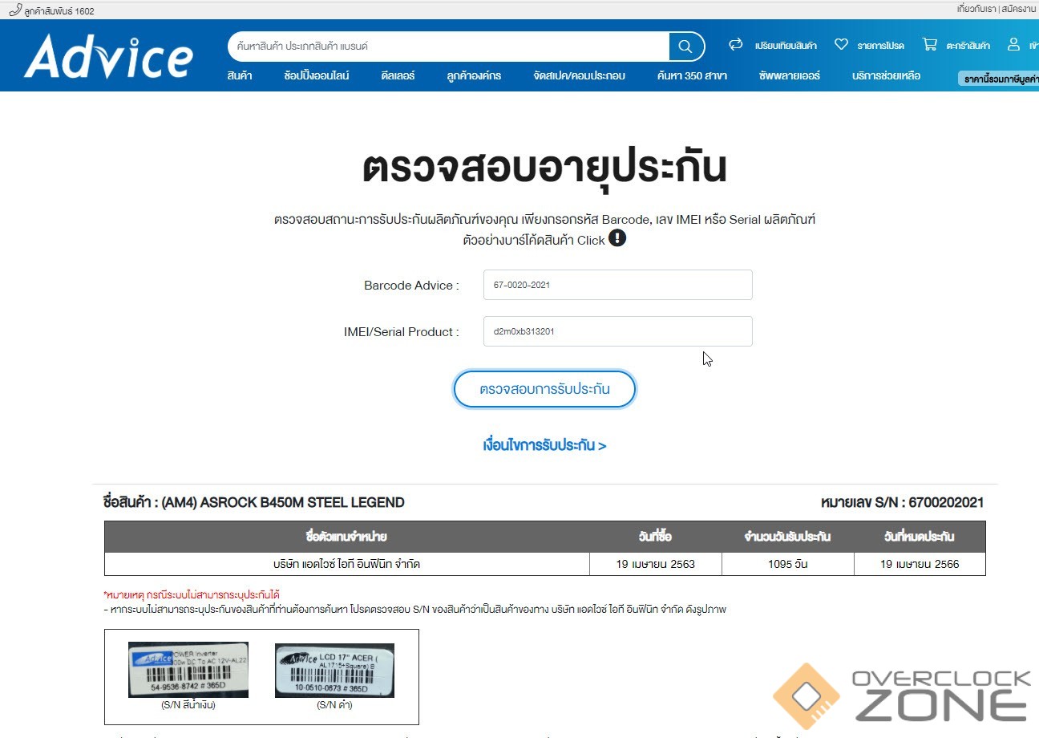Open the ซัพพลายเออร์ menu
The height and width of the screenshot is (738, 1039).
[x=790, y=76]
